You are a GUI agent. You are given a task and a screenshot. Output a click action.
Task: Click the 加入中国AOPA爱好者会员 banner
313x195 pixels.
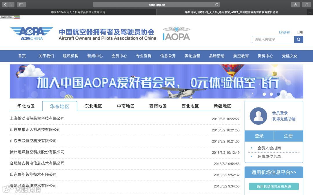pyautogui.click(x=156, y=81)
